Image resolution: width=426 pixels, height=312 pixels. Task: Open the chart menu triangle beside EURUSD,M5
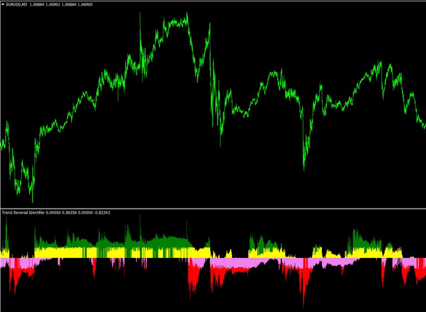[3, 5]
